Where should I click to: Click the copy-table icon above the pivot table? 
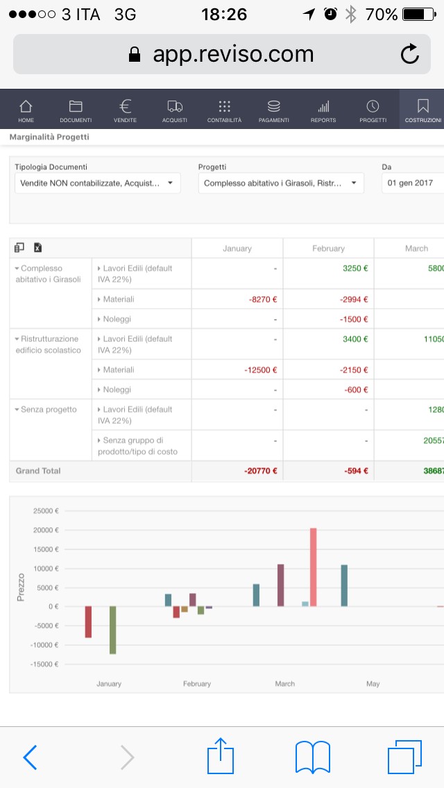[19, 247]
